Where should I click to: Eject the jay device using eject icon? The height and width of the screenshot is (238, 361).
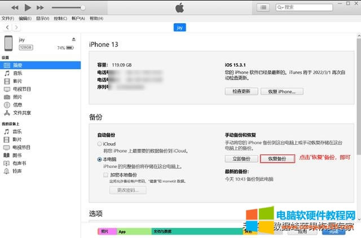pyautogui.click(x=73, y=39)
